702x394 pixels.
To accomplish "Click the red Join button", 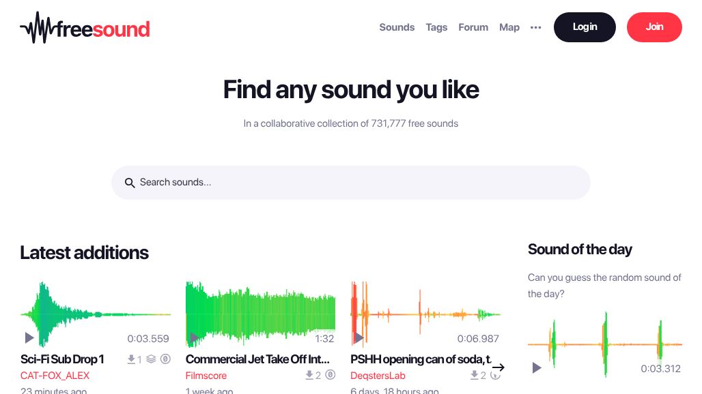I will [654, 27].
